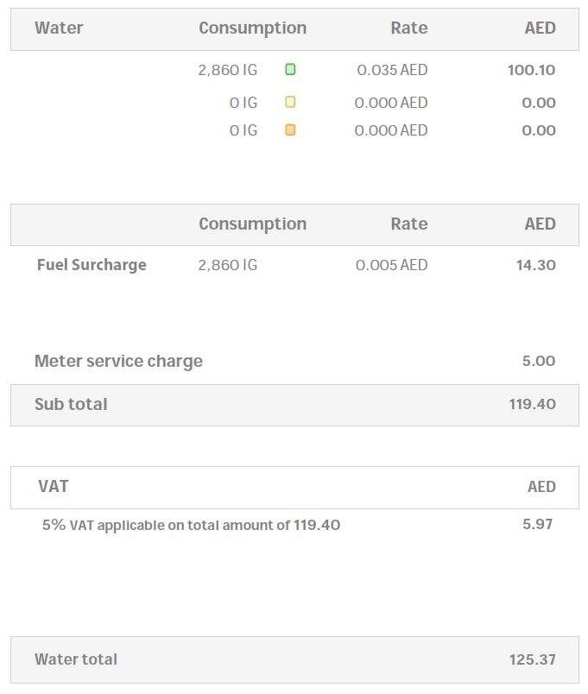The width and height of the screenshot is (588, 694).
Task: Select the 0.005 AED fuel surcharge rate
Action: [391, 265]
